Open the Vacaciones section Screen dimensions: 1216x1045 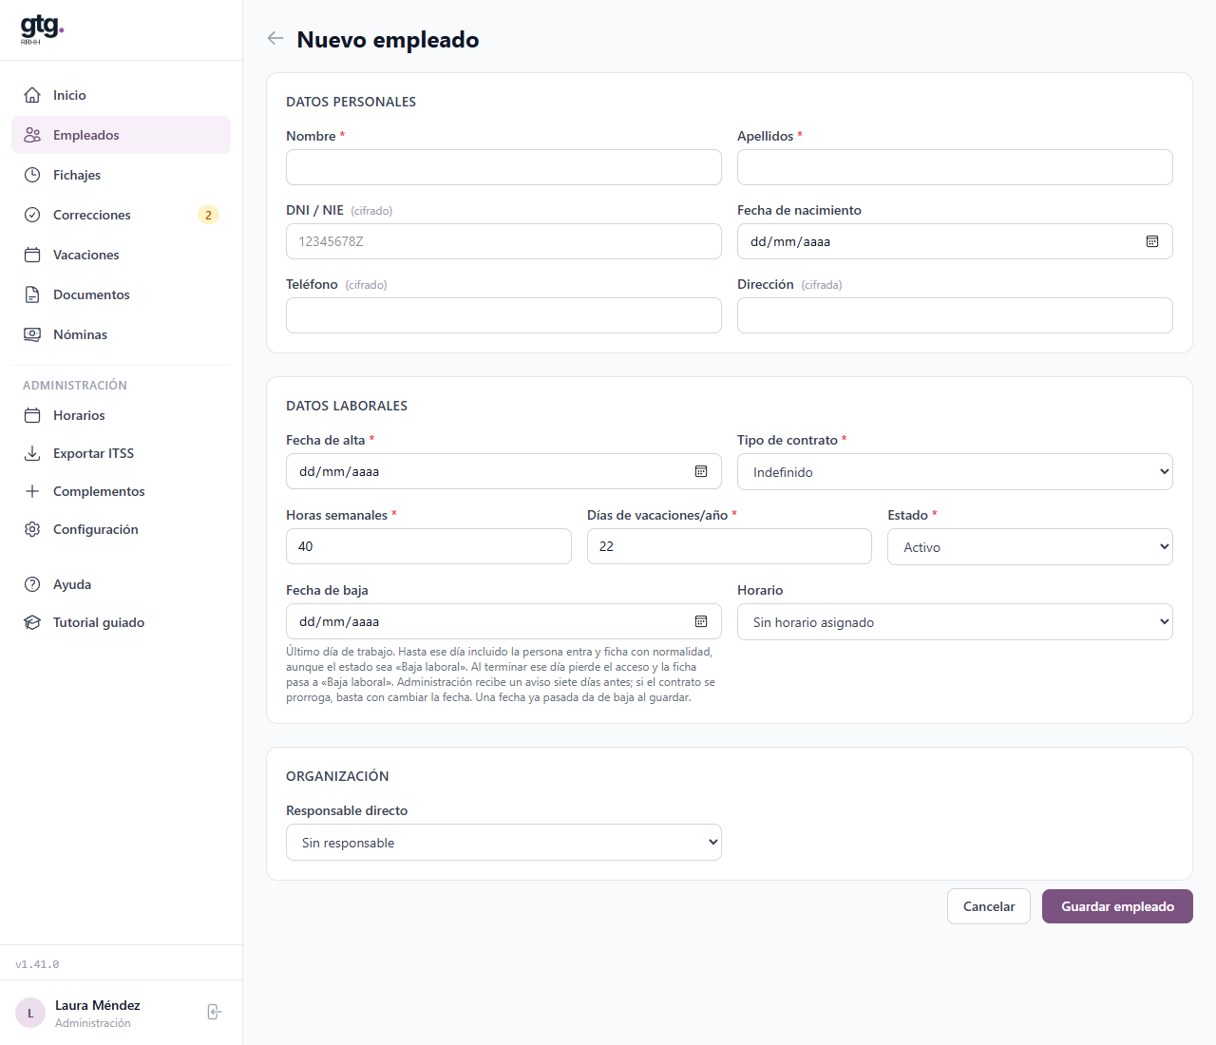(121, 255)
